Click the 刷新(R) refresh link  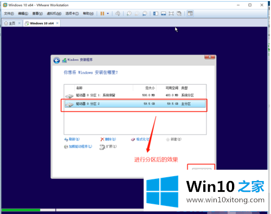click(72, 139)
